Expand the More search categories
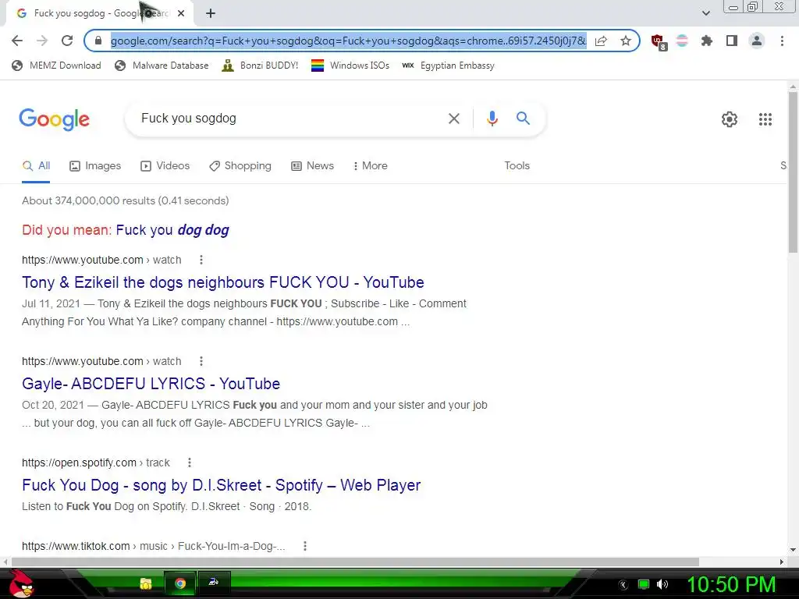 pos(370,166)
